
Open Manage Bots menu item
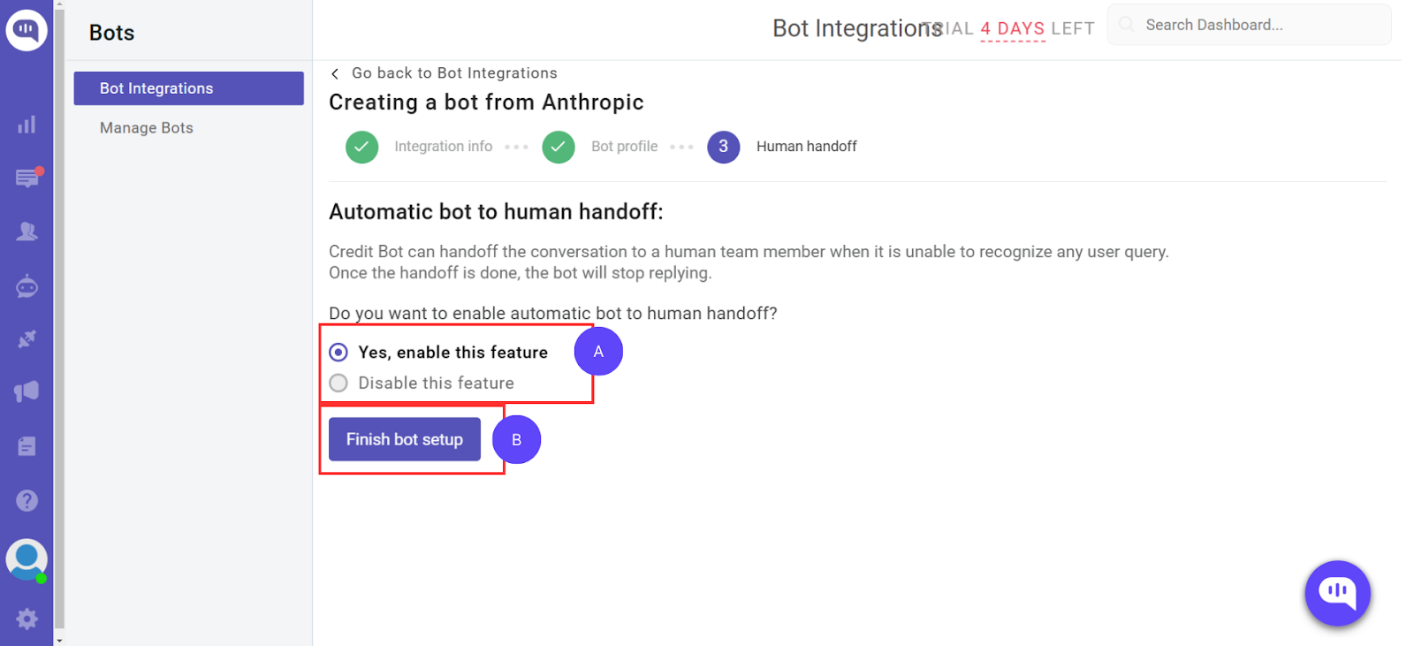point(147,128)
